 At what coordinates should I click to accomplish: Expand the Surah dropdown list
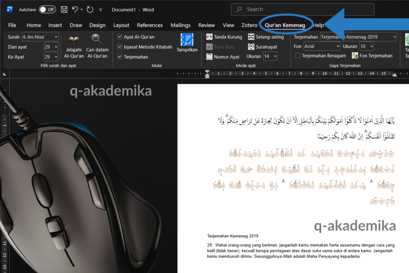56,37
